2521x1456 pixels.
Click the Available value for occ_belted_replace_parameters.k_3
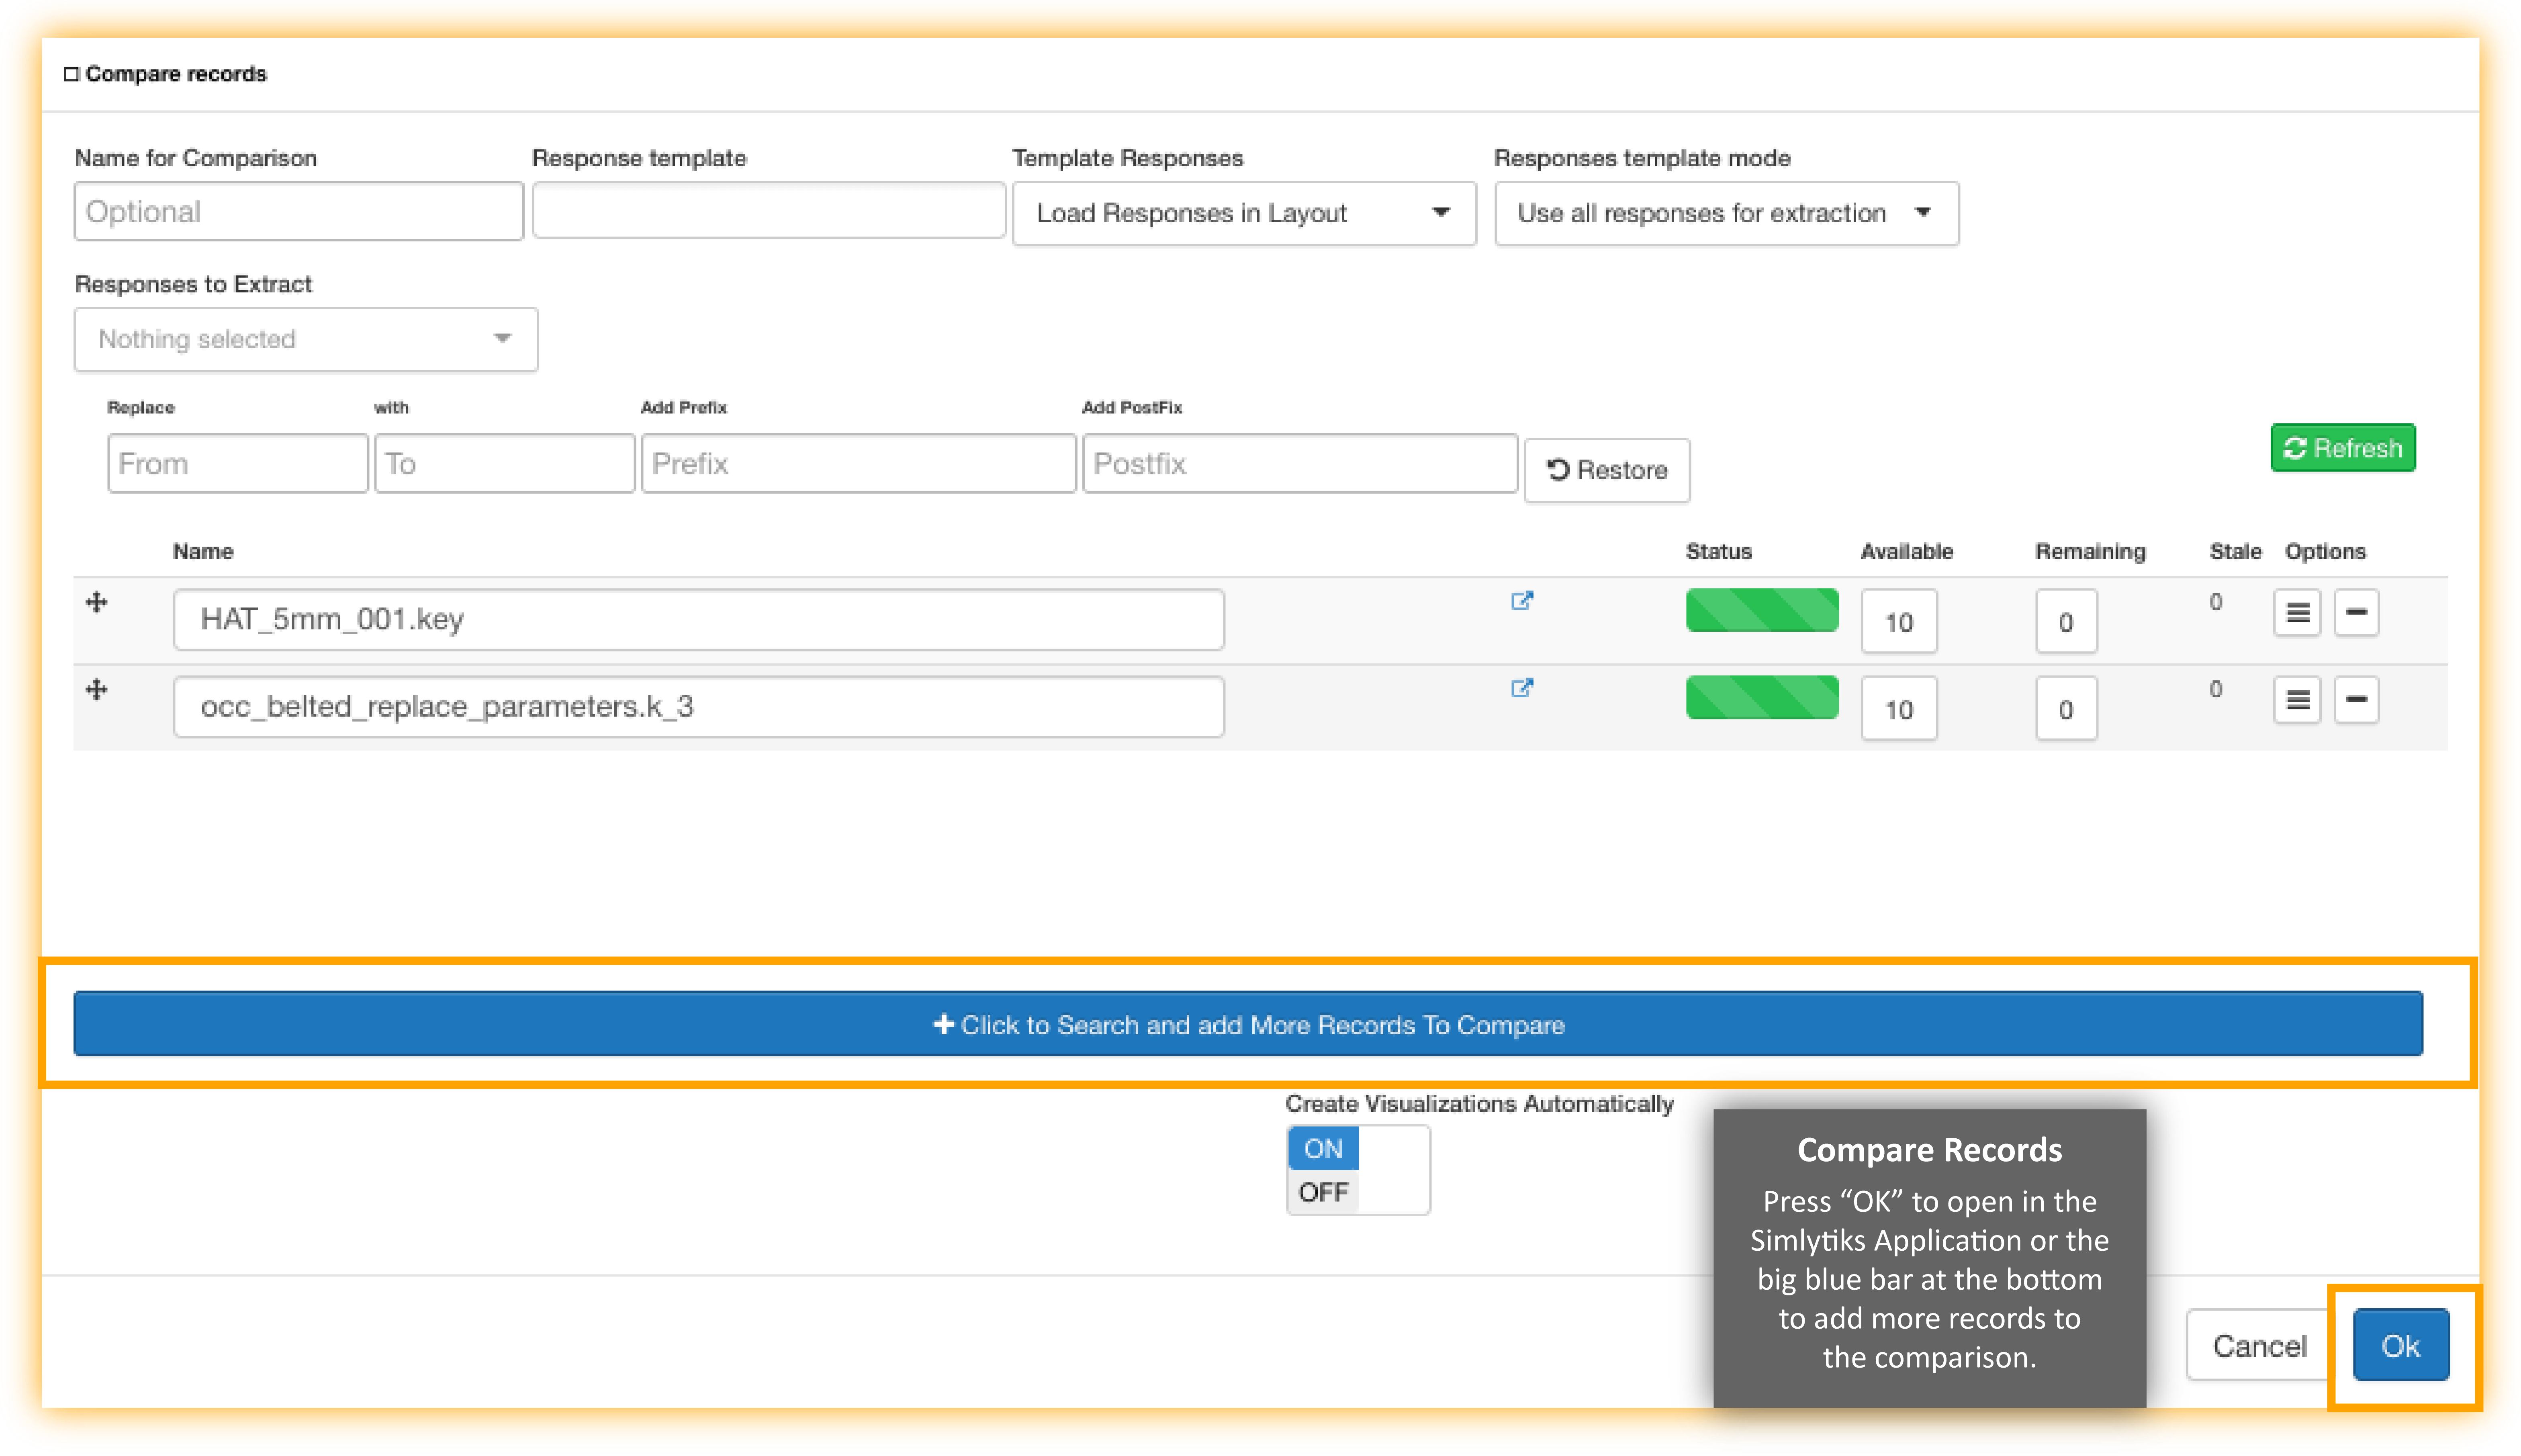tap(1899, 709)
